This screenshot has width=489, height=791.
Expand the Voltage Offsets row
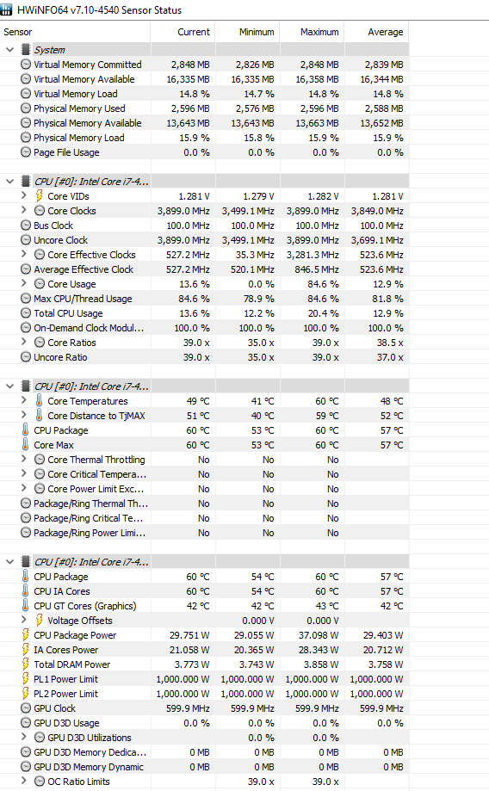click(x=24, y=620)
